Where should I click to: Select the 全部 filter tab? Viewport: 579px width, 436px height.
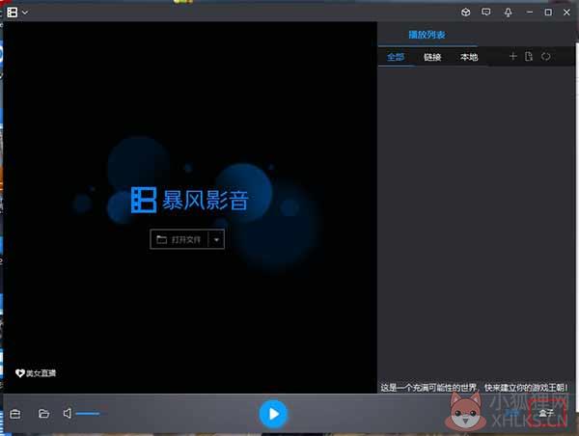tap(396, 57)
